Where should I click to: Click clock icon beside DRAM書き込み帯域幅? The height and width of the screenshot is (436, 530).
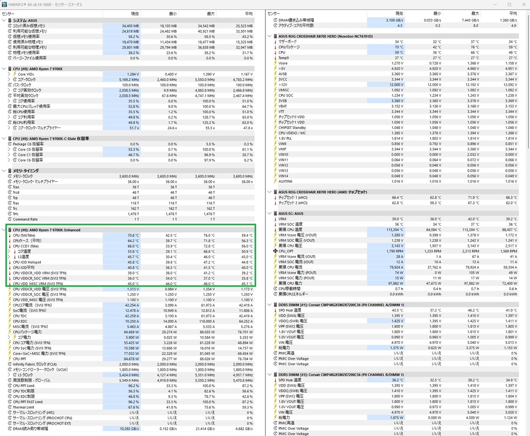tap(276, 20)
